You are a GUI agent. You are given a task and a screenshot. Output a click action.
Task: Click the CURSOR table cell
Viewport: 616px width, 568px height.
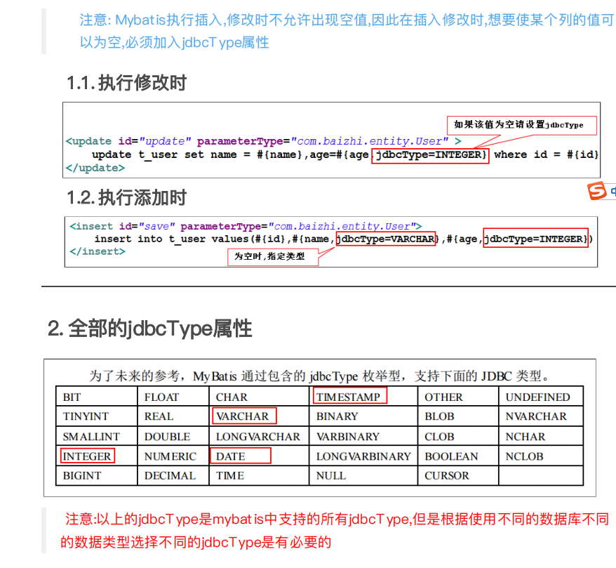pos(458,475)
